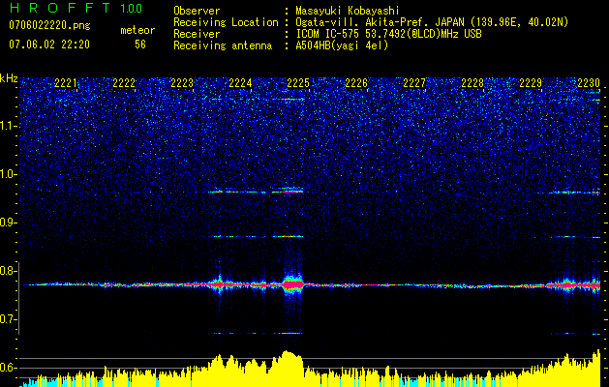The width and height of the screenshot is (609, 387).
Task: Click the Receiving antenna label
Action: pos(223,46)
